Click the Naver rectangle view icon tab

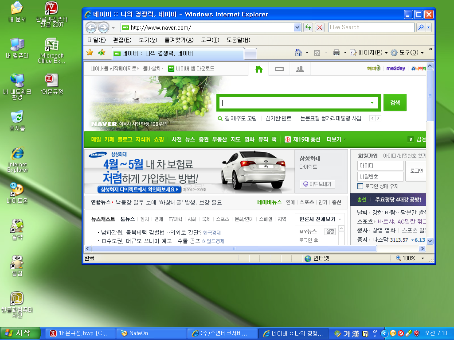click(x=279, y=69)
